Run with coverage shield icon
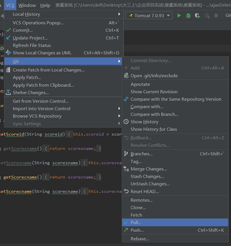 (198, 15)
